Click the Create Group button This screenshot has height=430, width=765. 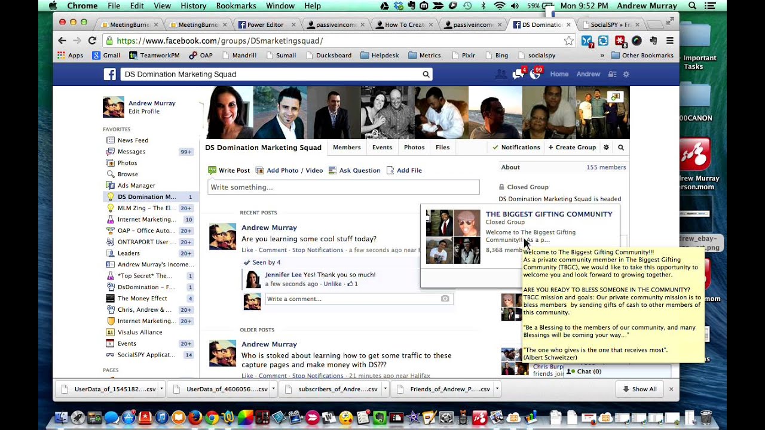tap(572, 148)
